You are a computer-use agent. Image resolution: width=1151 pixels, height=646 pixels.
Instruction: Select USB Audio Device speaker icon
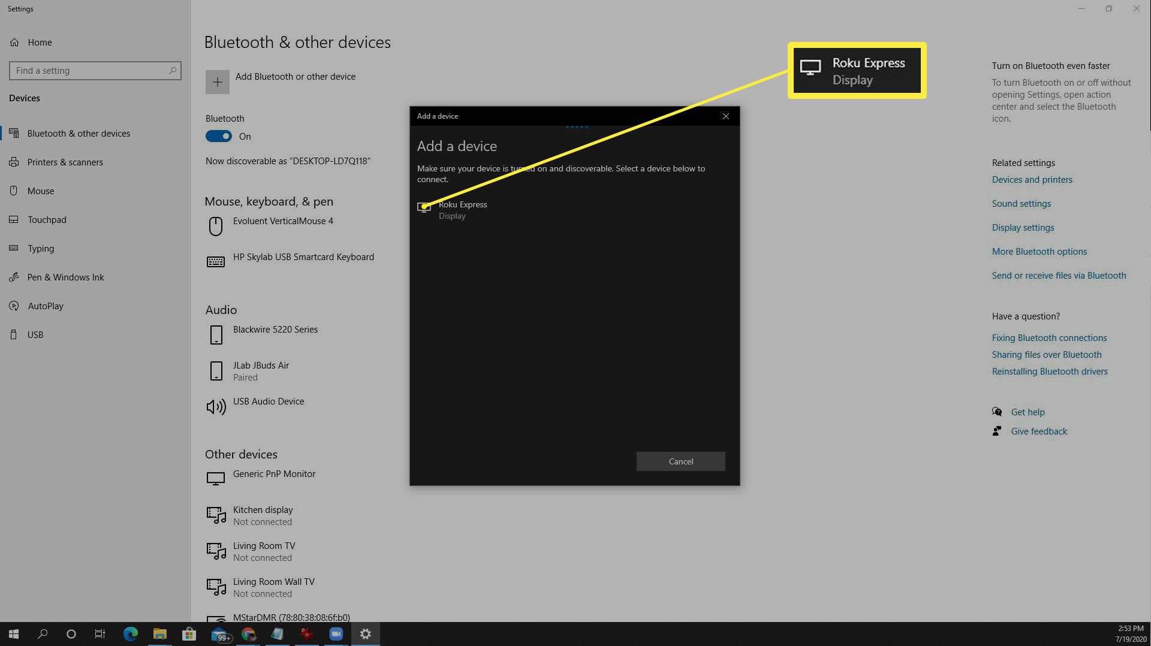click(x=216, y=407)
